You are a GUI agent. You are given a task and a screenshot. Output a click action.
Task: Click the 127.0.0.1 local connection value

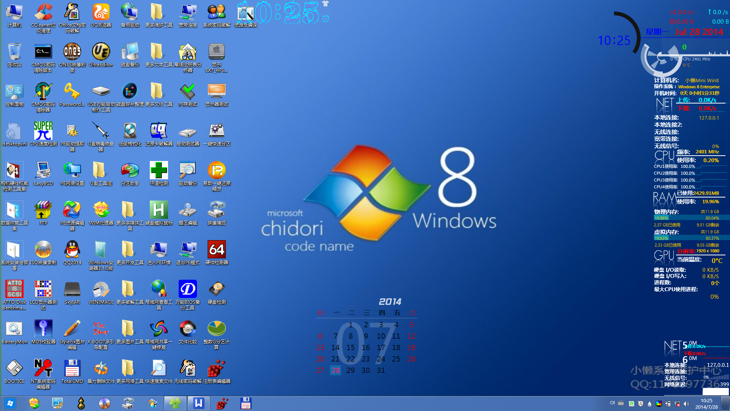[x=709, y=118]
